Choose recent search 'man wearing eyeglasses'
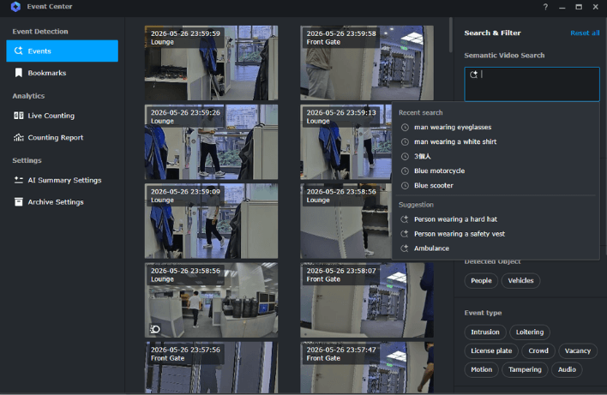The height and width of the screenshot is (395, 607). [496, 128]
